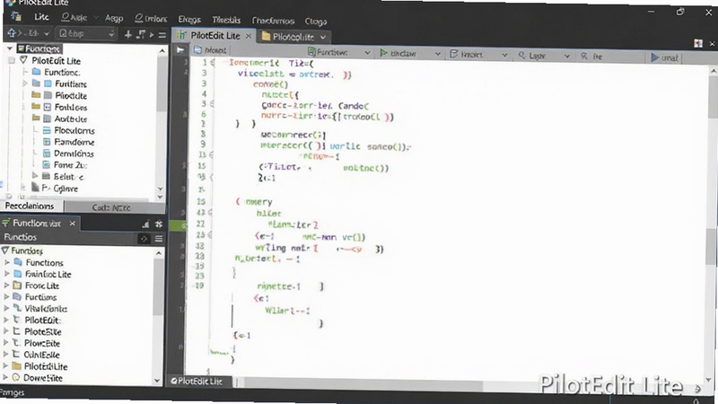This screenshot has height=404, width=718.
Task: Click the PilotEdit Lite tab under the editor
Action: [197, 381]
